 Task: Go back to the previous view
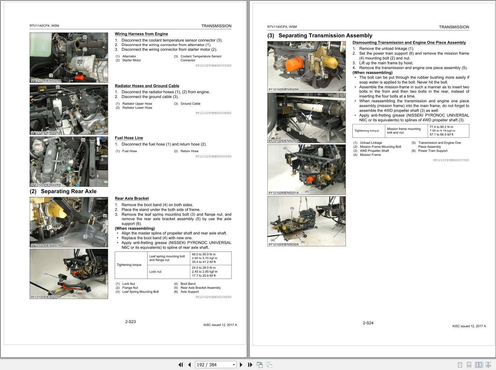(259, 365)
